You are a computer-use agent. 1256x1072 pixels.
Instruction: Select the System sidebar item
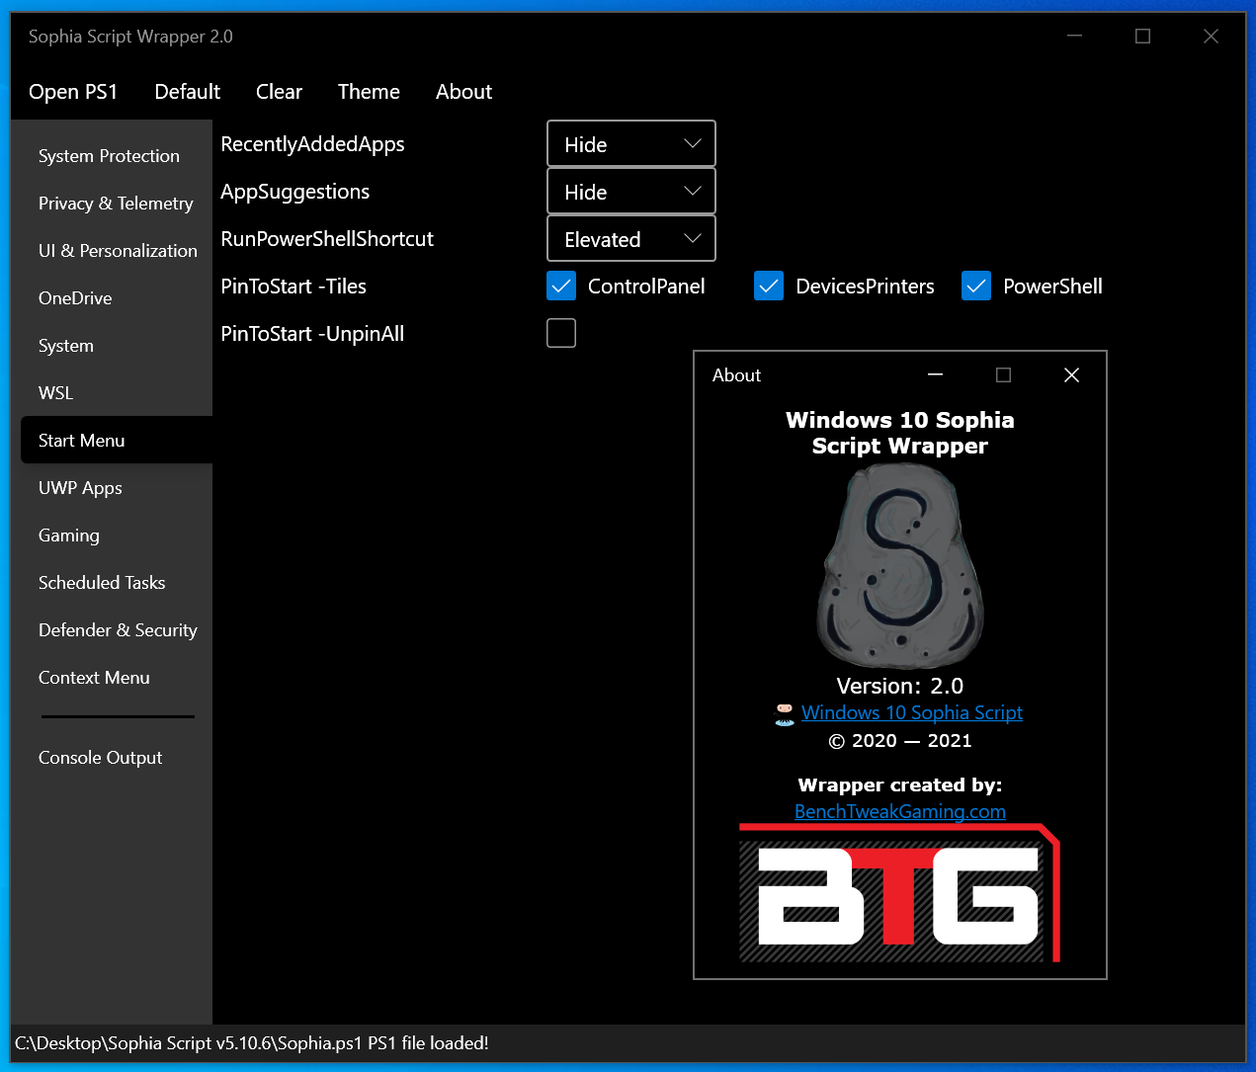click(x=117, y=346)
